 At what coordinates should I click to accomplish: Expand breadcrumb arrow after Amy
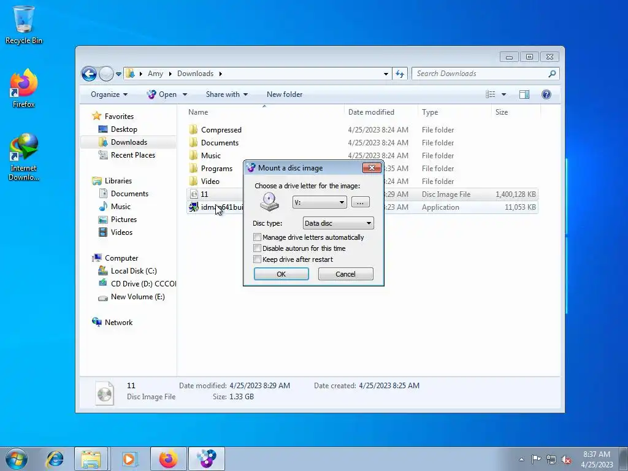170,74
